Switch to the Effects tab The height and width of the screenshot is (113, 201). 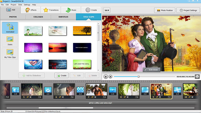(31, 10)
